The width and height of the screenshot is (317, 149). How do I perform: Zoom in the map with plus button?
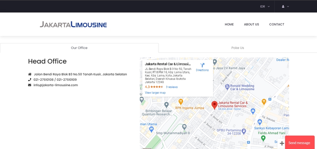(282, 143)
